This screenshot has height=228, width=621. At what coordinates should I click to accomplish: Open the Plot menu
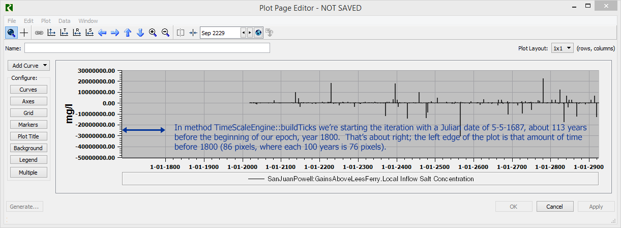[46, 21]
